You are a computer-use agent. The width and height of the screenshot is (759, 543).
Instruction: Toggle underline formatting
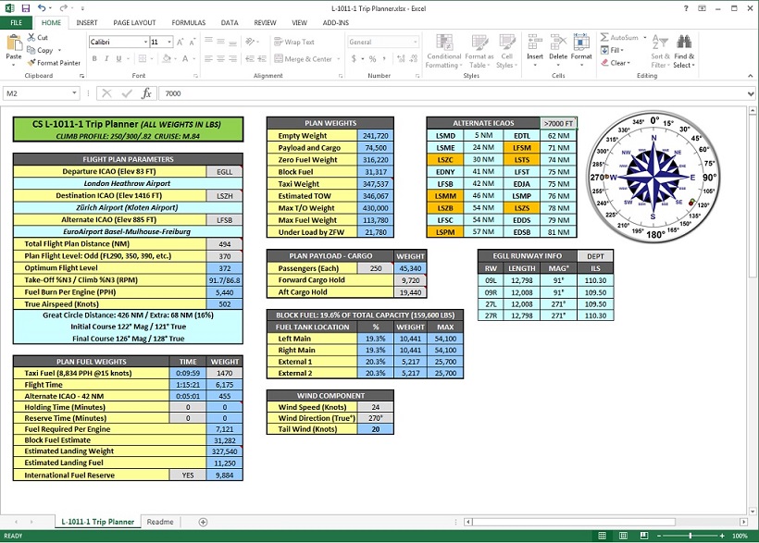tap(118, 58)
